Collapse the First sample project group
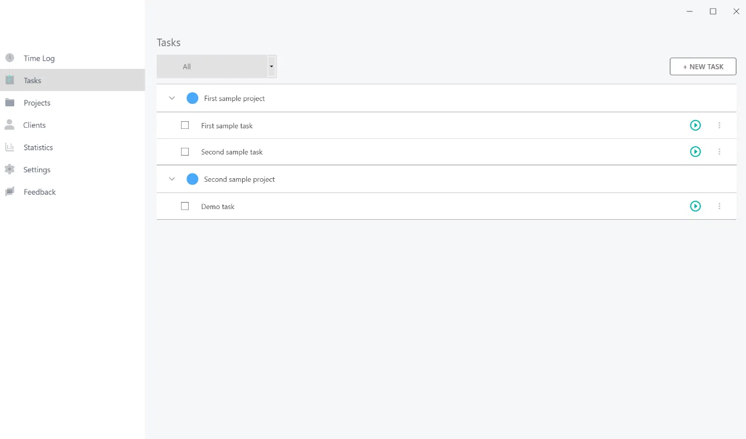 click(x=172, y=97)
